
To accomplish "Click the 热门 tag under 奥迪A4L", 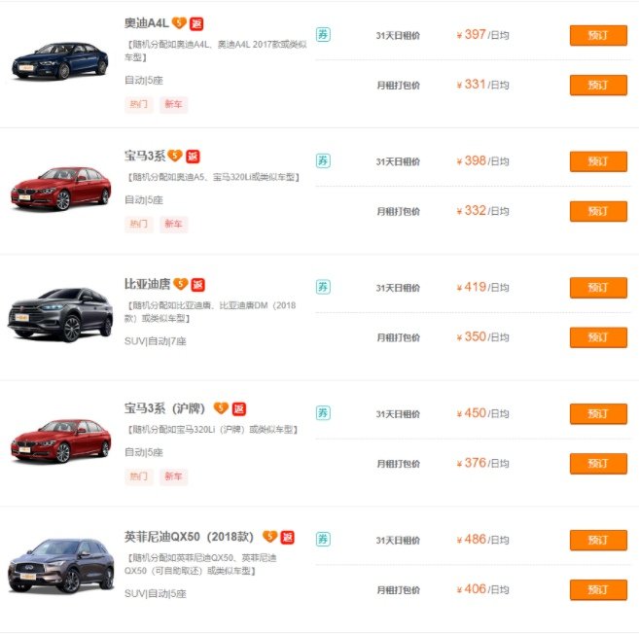I will [139, 104].
